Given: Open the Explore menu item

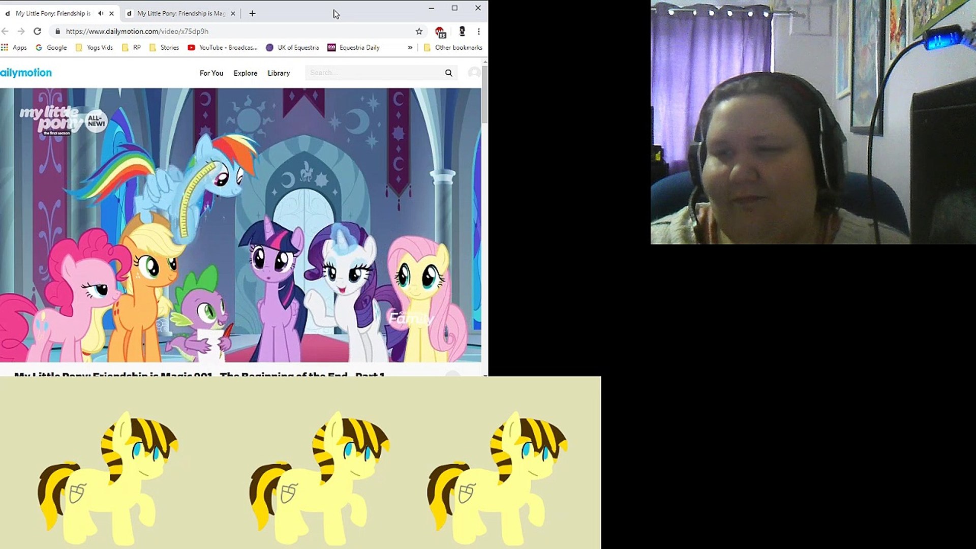Looking at the screenshot, I should click(245, 73).
